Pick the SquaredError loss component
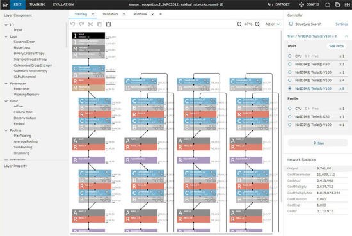Image resolution: width=352 pixels, height=236 pixels. click(24, 42)
